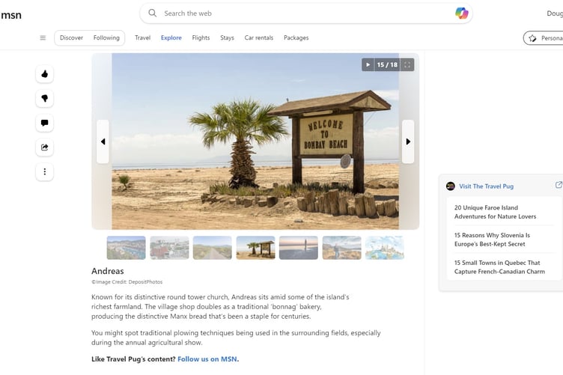Select the illustrated world map thumbnail
This screenshot has height=375, width=563.
point(385,248)
